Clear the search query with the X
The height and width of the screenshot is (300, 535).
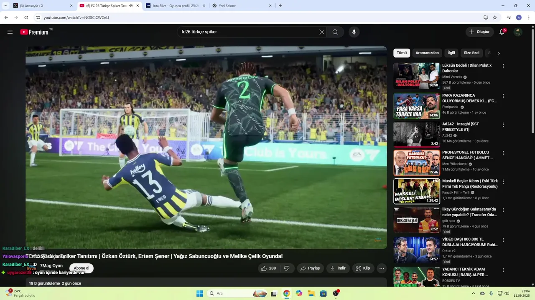point(322,32)
